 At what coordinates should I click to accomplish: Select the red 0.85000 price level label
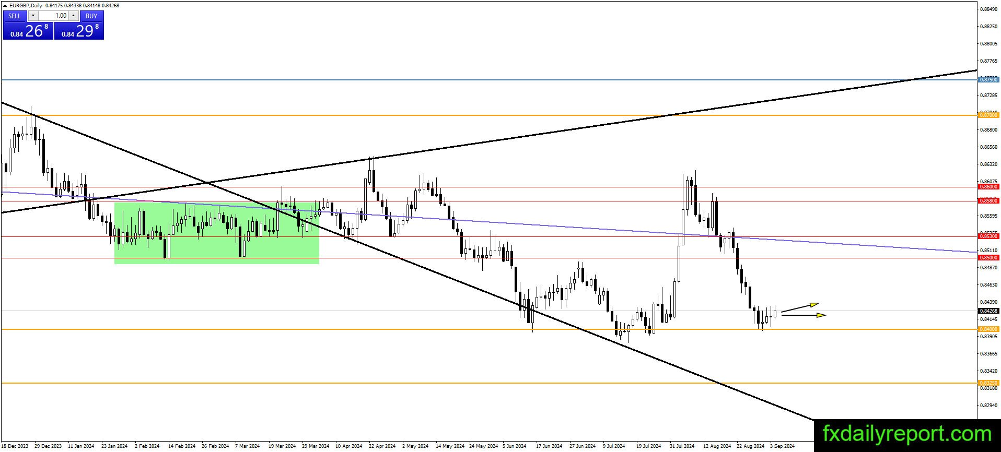point(988,258)
